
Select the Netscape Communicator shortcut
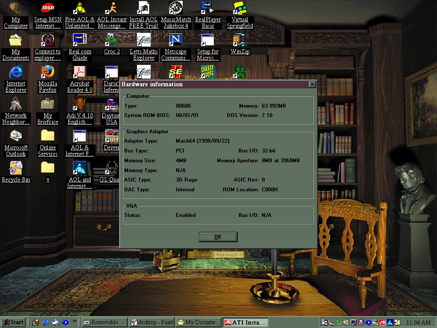click(x=176, y=40)
